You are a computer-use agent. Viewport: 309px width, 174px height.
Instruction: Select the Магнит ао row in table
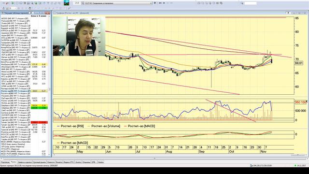pyautogui.click(x=24, y=57)
